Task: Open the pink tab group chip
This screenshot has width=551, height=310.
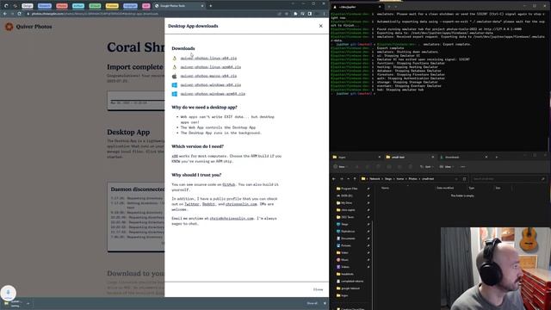Action: point(145,6)
